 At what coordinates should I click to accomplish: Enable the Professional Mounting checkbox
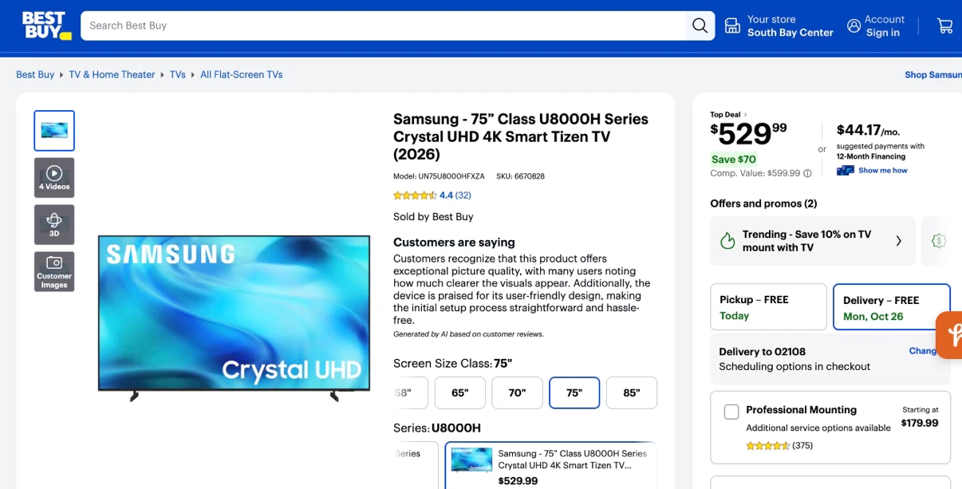coord(731,412)
